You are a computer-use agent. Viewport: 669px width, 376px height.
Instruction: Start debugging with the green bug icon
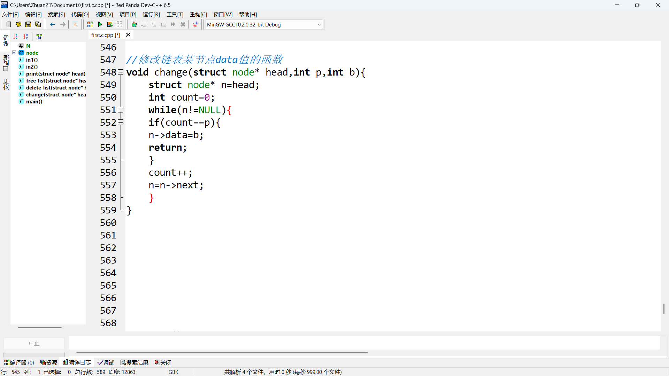tap(134, 24)
